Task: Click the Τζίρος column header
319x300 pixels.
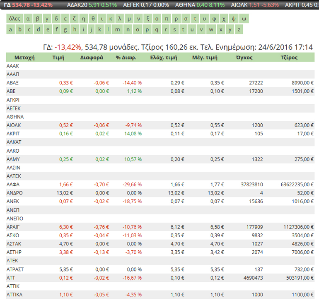Action: point(289,58)
